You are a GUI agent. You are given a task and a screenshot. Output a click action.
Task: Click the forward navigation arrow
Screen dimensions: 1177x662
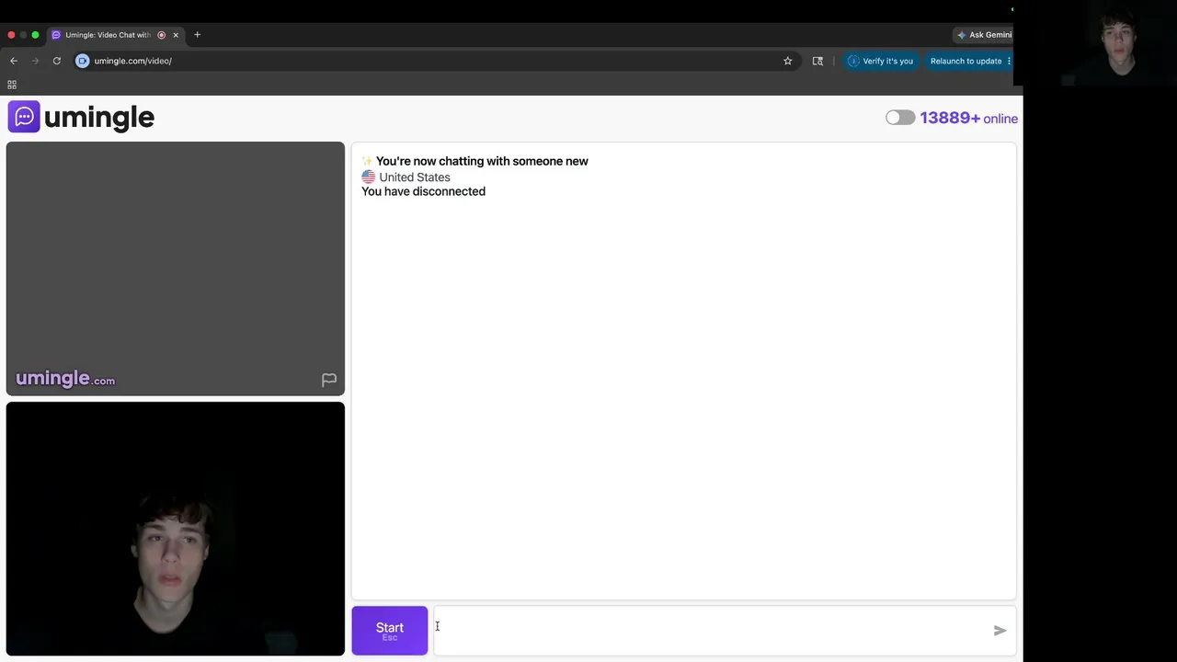point(36,61)
